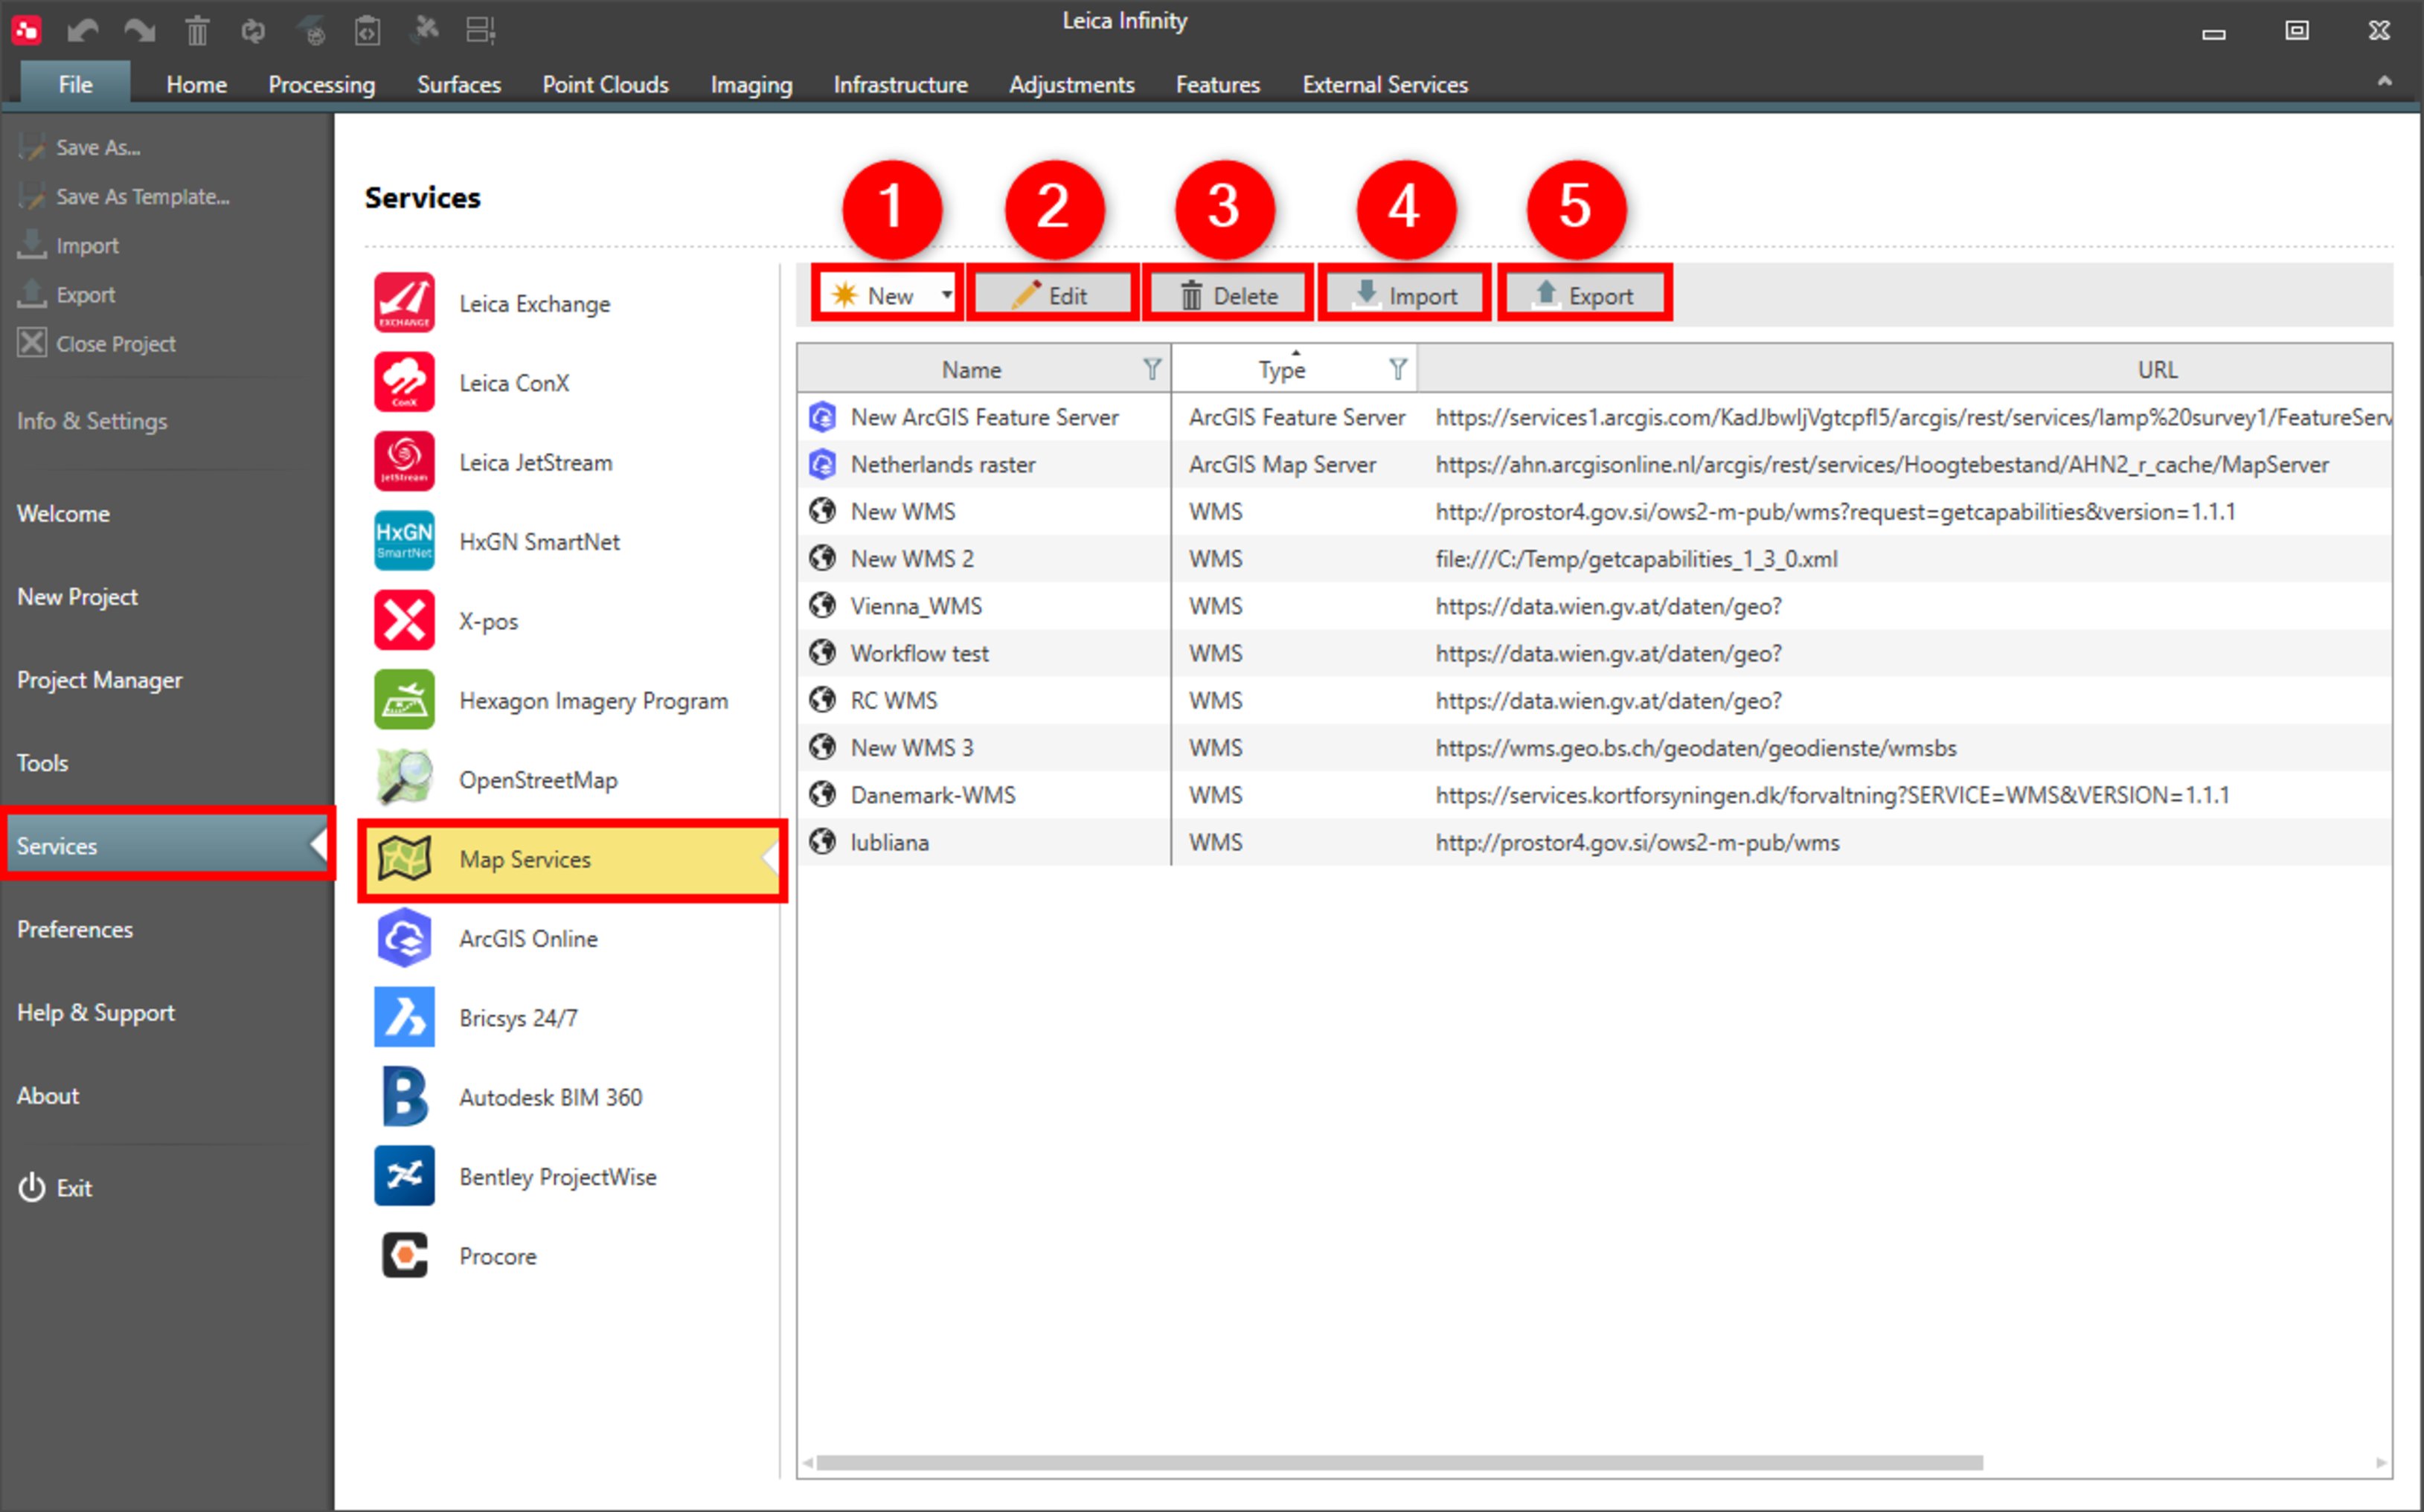The image size is (2424, 1512).
Task: Click the Delete button
Action: [1228, 294]
